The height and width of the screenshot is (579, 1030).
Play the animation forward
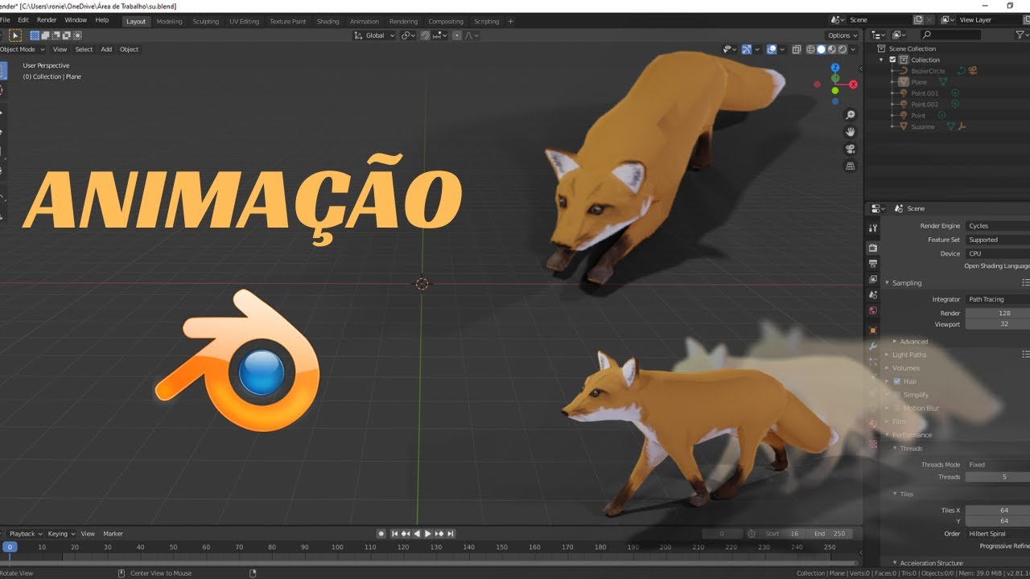[x=428, y=533]
